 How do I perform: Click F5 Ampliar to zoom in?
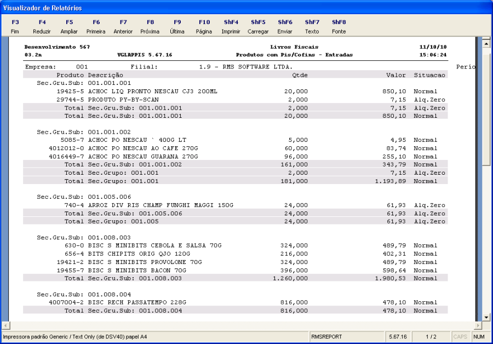[x=69, y=27]
